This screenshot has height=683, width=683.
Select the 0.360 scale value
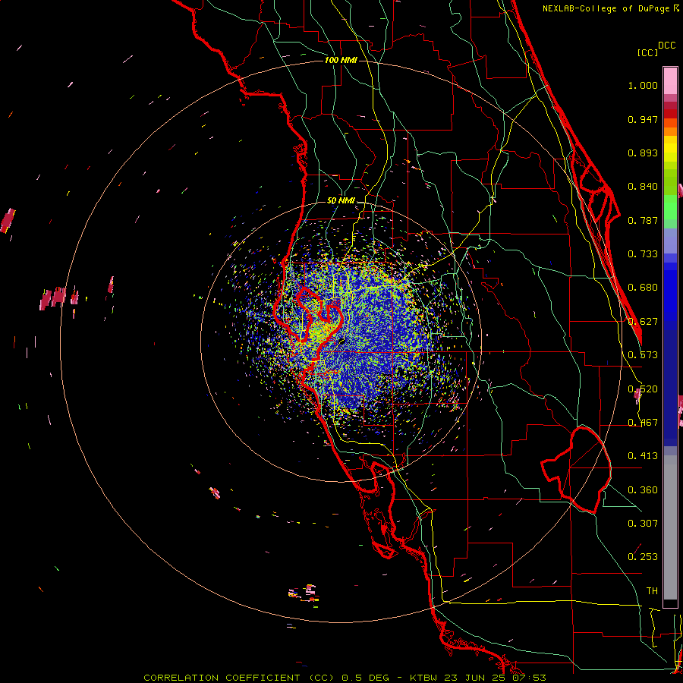click(x=643, y=490)
